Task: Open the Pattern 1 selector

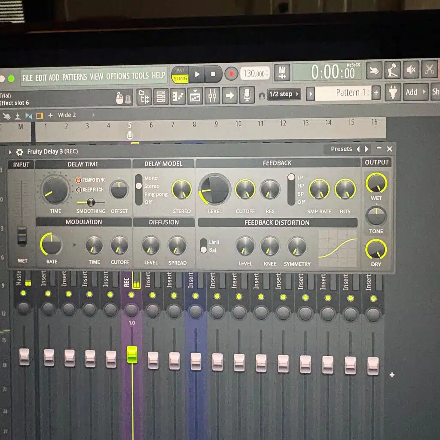Action: pos(343,93)
